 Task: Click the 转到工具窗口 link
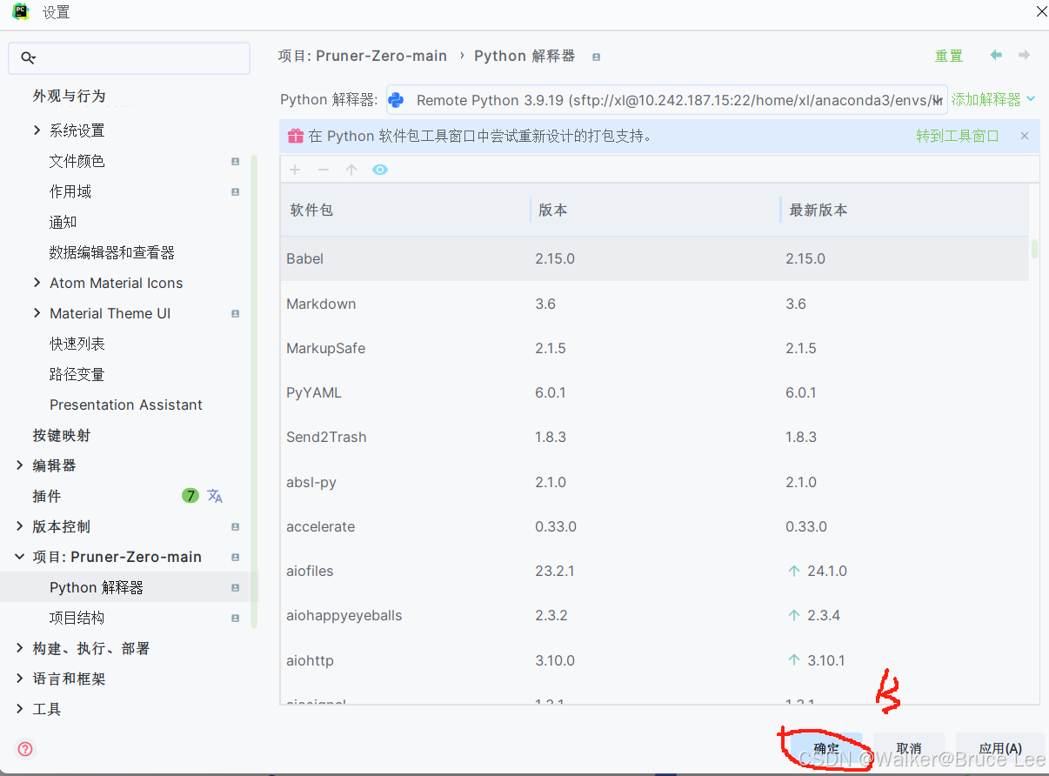point(958,136)
